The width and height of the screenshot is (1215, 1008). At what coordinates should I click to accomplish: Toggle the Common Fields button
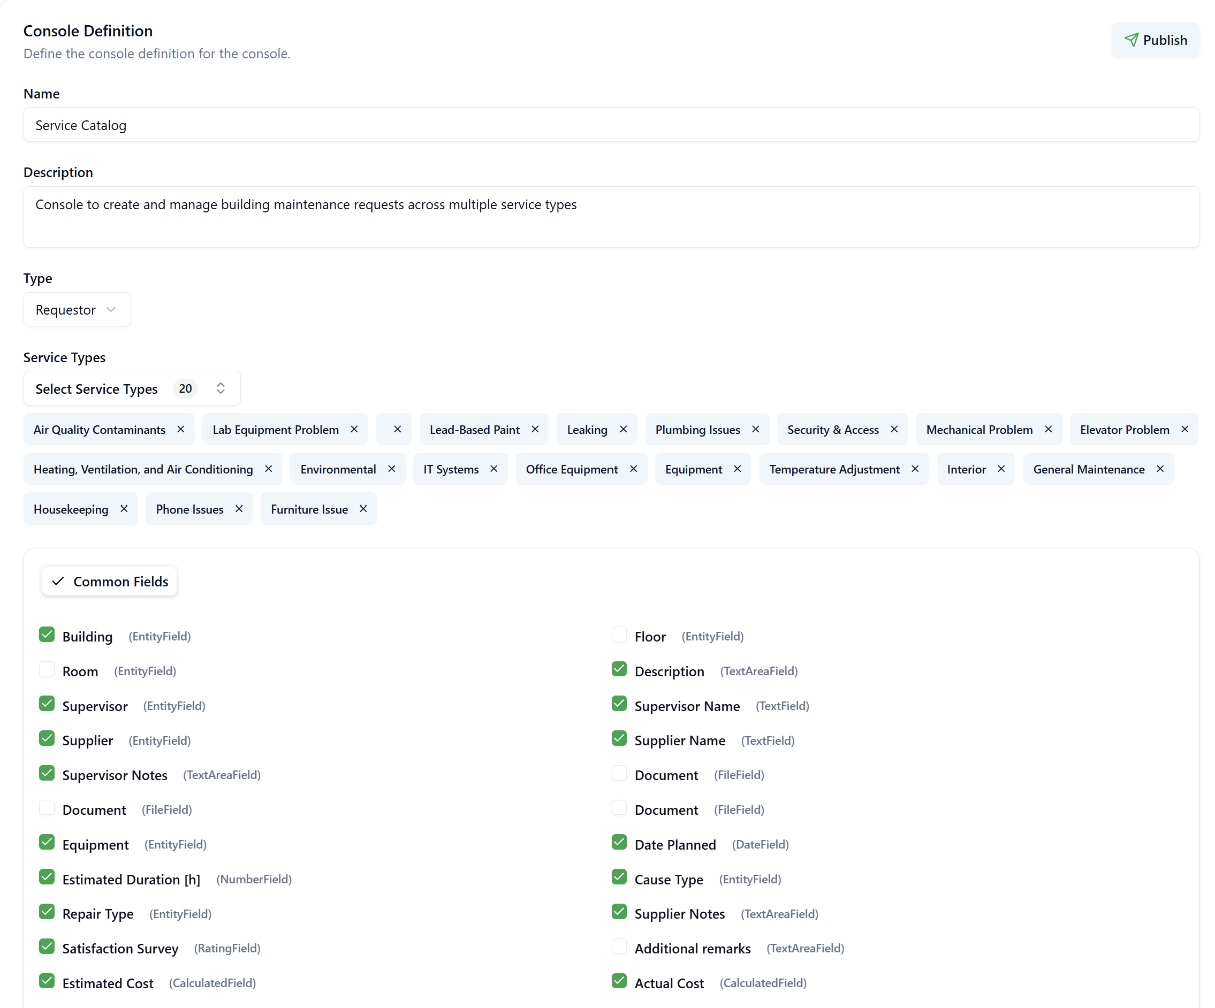pyautogui.click(x=109, y=581)
